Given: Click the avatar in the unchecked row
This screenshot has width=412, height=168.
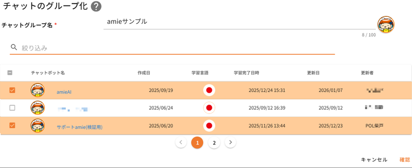Looking at the screenshot, I should pyautogui.click(x=38, y=108).
